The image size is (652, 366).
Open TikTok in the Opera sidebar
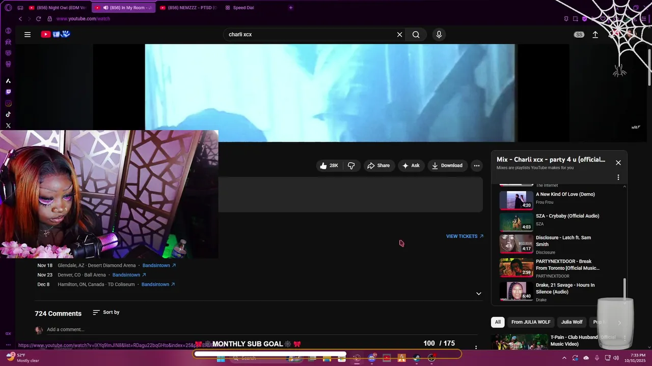[8, 114]
